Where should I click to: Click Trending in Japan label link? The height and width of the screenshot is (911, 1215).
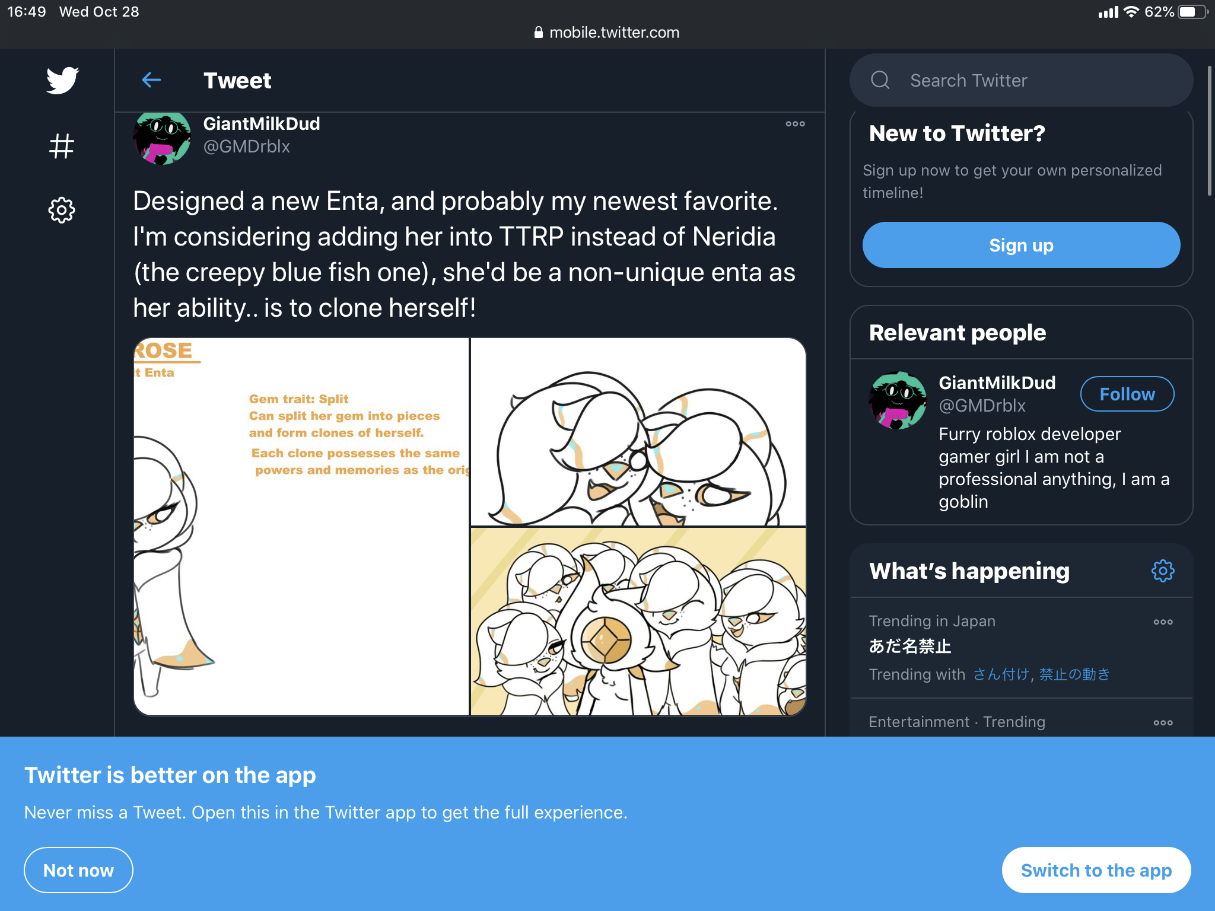click(932, 620)
